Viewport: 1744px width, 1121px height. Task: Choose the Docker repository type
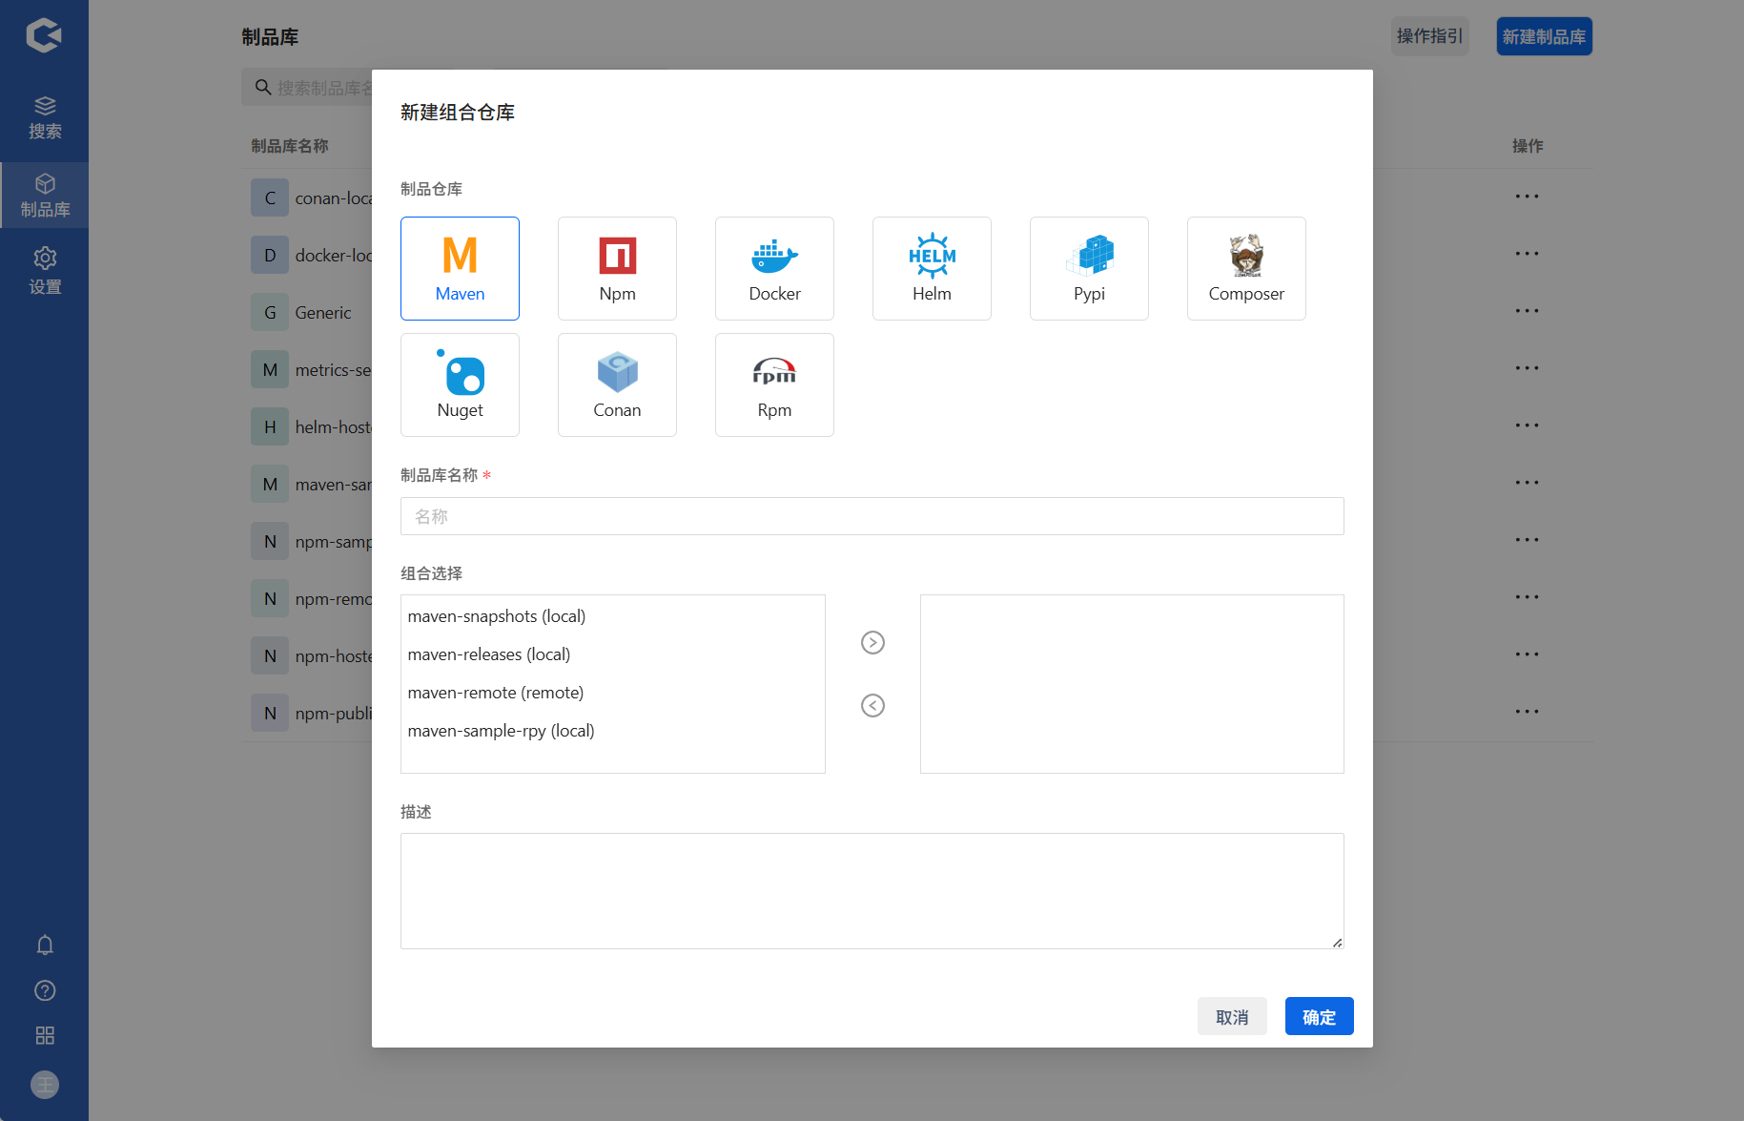pos(774,268)
